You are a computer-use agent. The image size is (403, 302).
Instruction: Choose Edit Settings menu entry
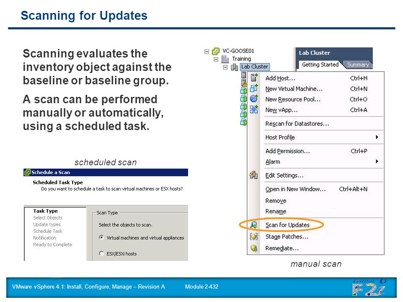tap(316, 175)
